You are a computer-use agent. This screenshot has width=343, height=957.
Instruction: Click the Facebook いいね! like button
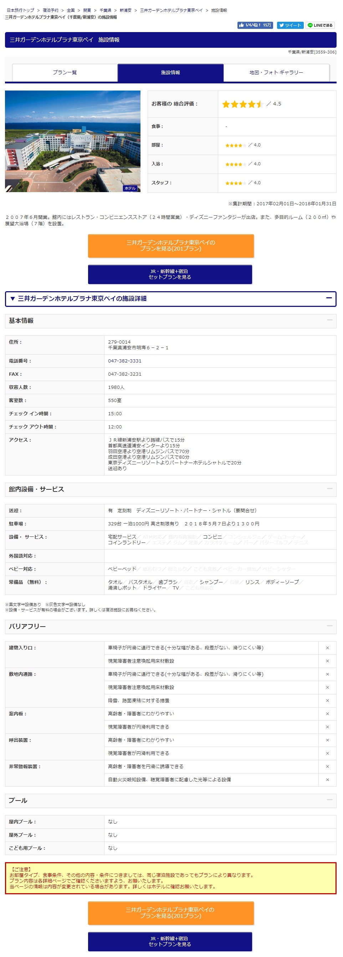[255, 25]
